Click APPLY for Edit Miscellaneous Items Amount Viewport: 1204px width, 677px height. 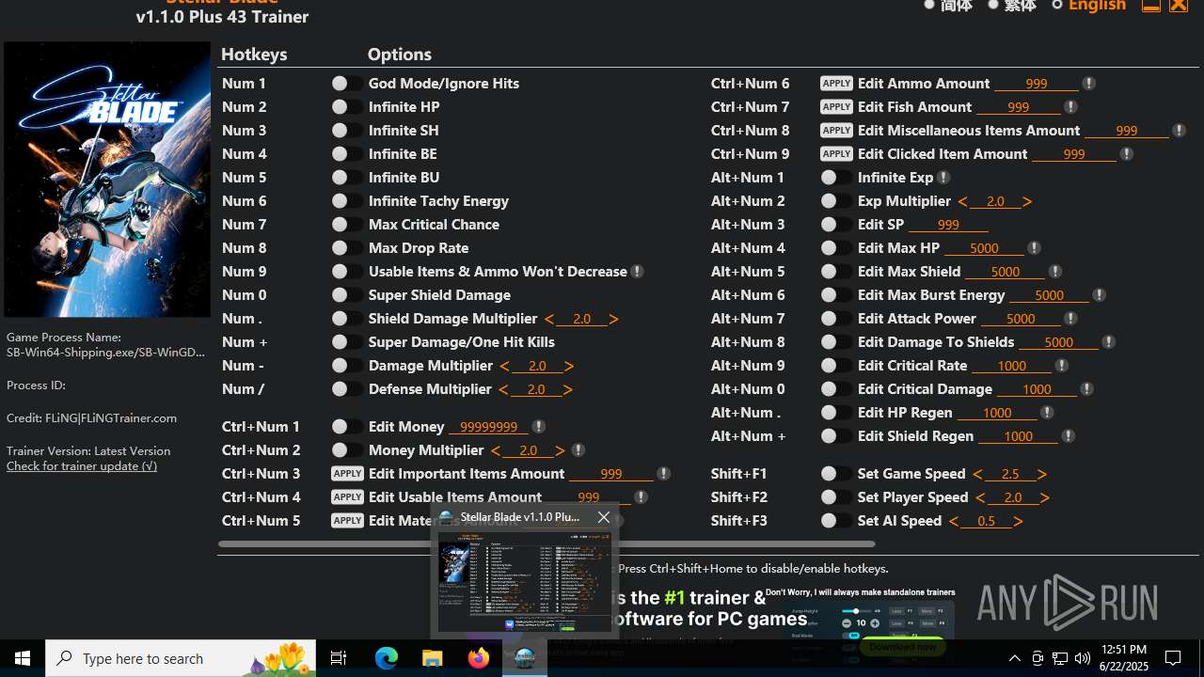(836, 131)
